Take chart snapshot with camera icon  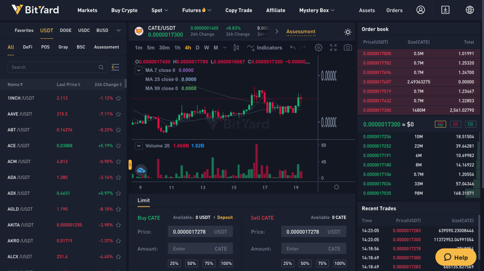tap(348, 48)
